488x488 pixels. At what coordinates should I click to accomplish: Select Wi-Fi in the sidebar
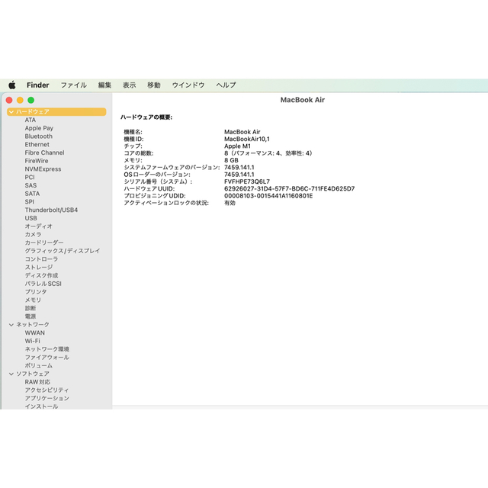click(x=33, y=341)
